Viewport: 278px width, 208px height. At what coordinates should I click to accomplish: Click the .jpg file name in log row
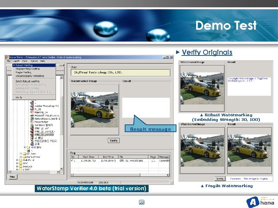click(x=131, y=161)
